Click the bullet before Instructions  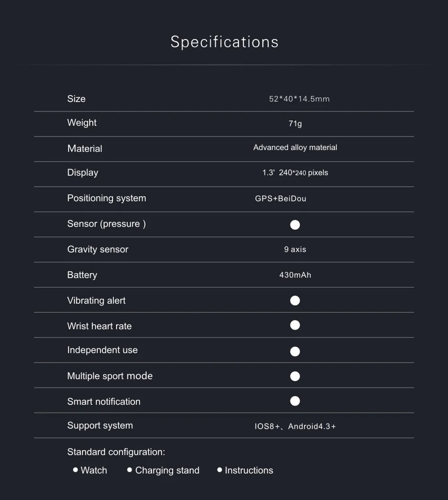click(x=219, y=470)
